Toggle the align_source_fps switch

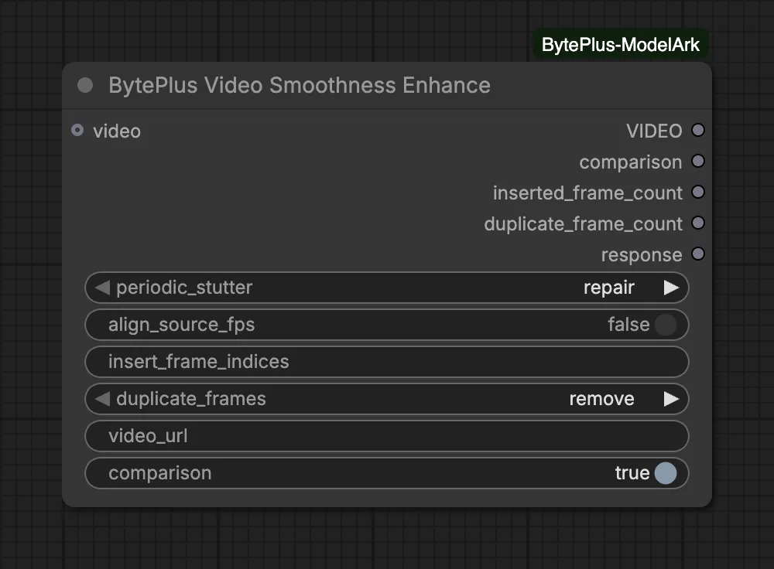(666, 325)
